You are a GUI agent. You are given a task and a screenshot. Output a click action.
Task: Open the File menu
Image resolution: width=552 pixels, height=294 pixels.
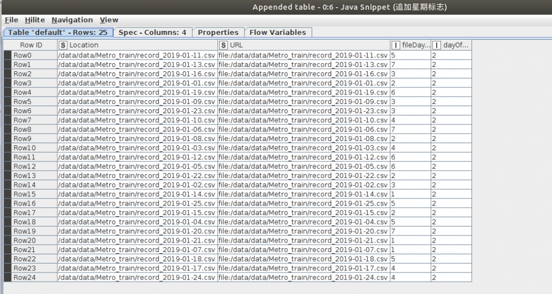point(11,20)
